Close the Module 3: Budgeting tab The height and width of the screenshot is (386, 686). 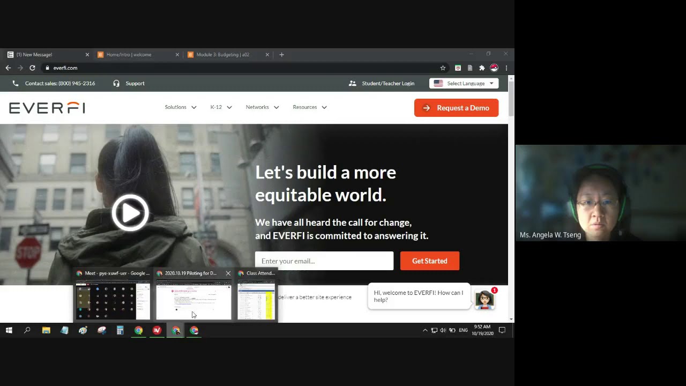click(267, 55)
